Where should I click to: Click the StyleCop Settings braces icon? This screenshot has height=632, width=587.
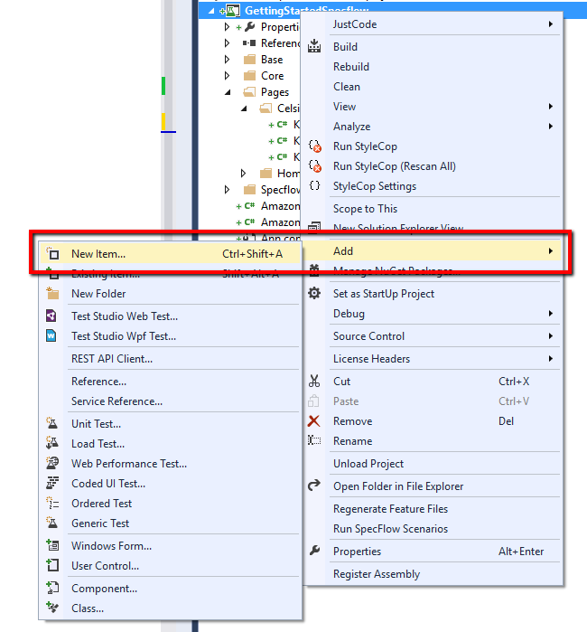click(x=314, y=186)
